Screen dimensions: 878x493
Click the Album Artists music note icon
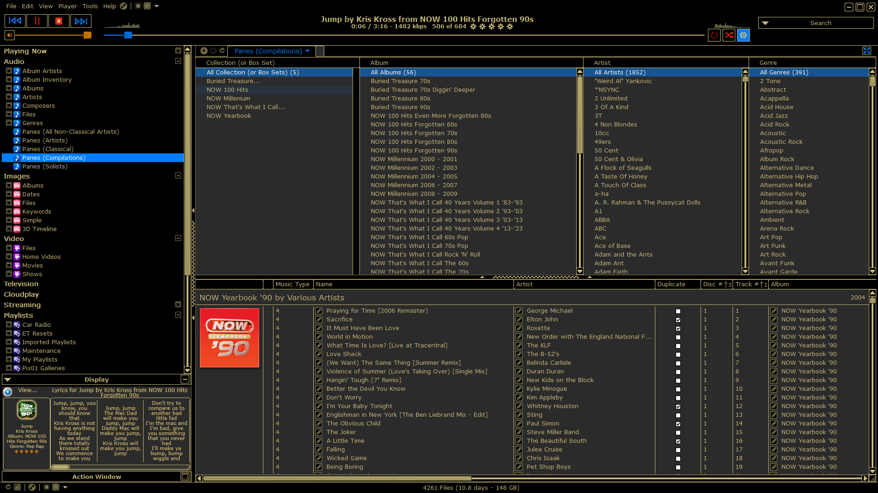click(17, 71)
